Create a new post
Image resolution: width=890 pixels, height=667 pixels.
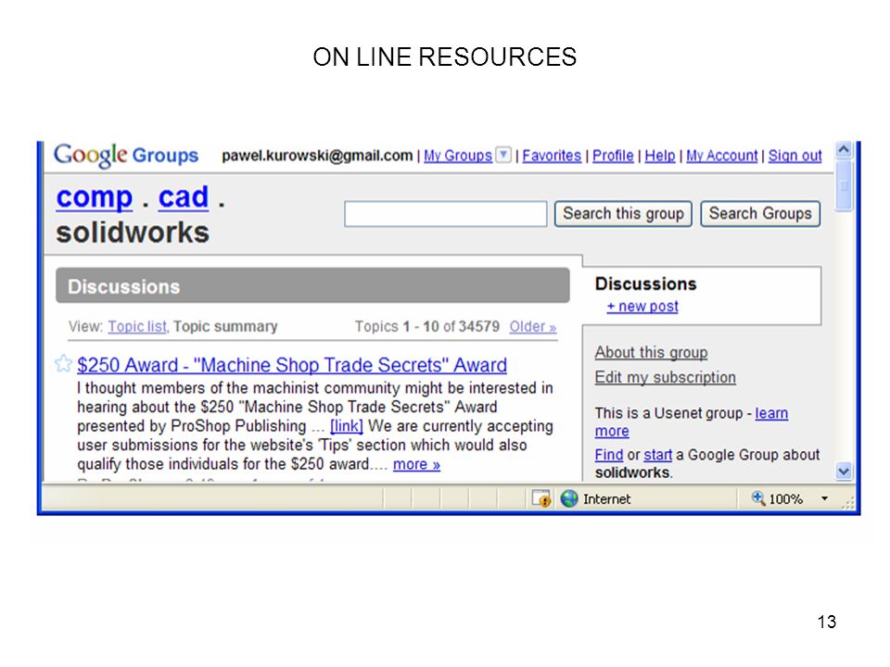pyautogui.click(x=642, y=307)
